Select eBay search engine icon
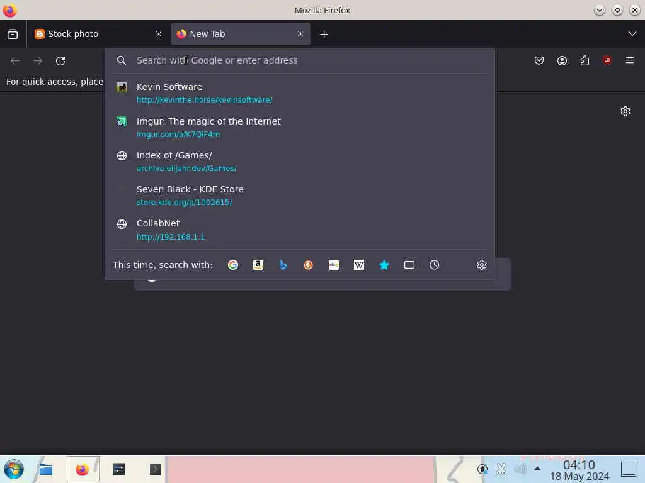The image size is (645, 483). pyautogui.click(x=334, y=265)
